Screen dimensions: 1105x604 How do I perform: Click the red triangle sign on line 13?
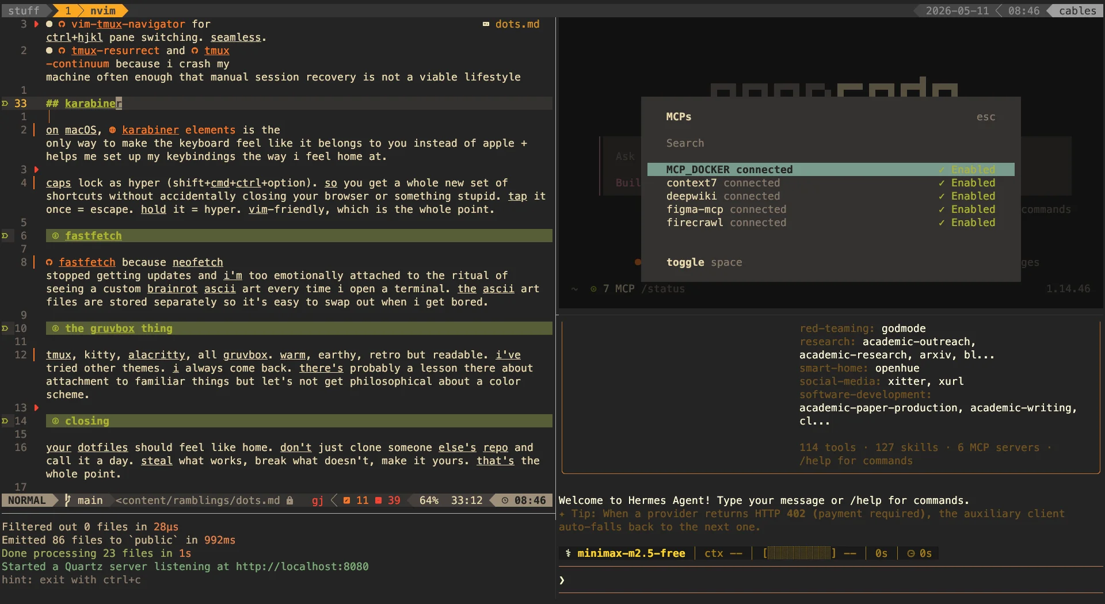(36, 408)
